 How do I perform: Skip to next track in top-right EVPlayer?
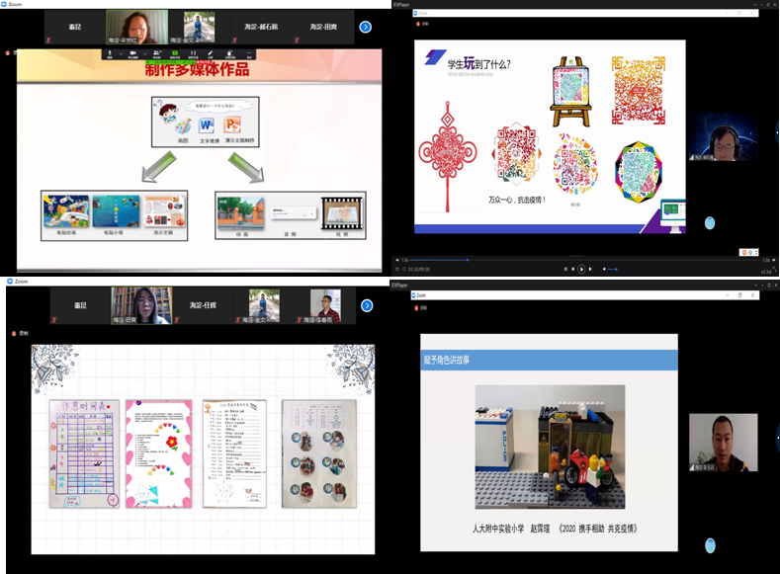(x=590, y=269)
